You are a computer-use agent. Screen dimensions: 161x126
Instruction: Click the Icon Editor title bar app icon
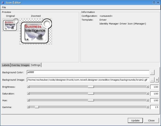3,3
